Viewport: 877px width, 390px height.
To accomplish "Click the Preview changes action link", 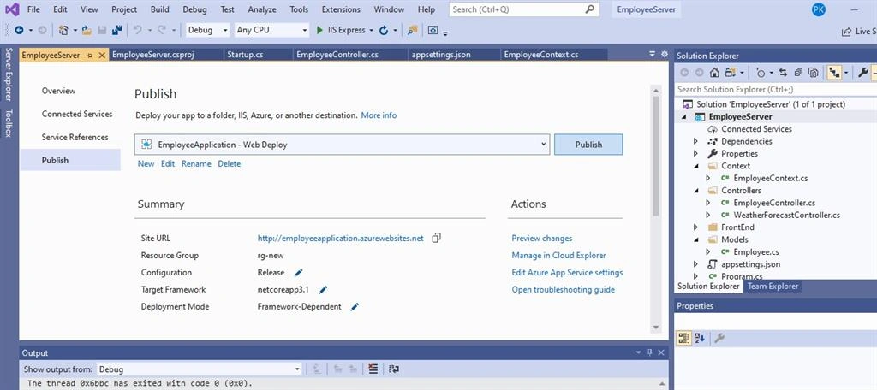I will [542, 238].
